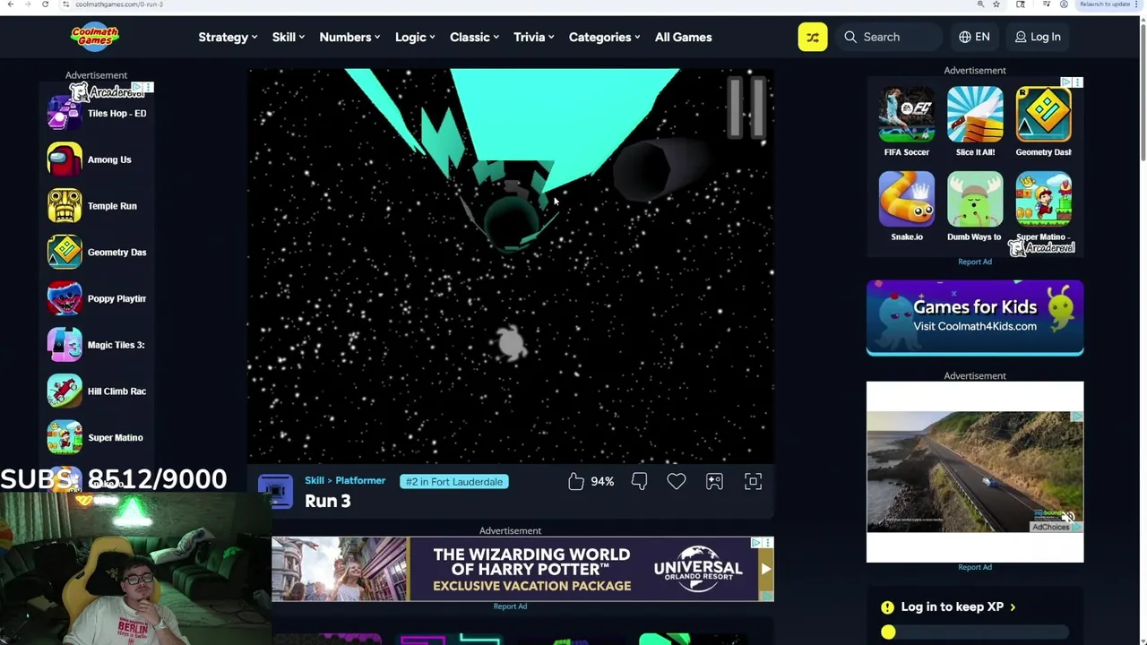The height and width of the screenshot is (645, 1147).
Task: Click Log In
Action: (1038, 37)
